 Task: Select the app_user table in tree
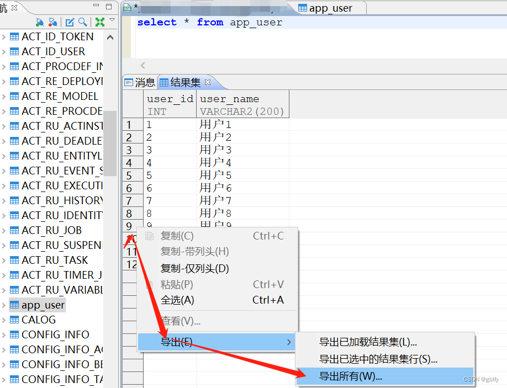pyautogui.click(x=43, y=305)
